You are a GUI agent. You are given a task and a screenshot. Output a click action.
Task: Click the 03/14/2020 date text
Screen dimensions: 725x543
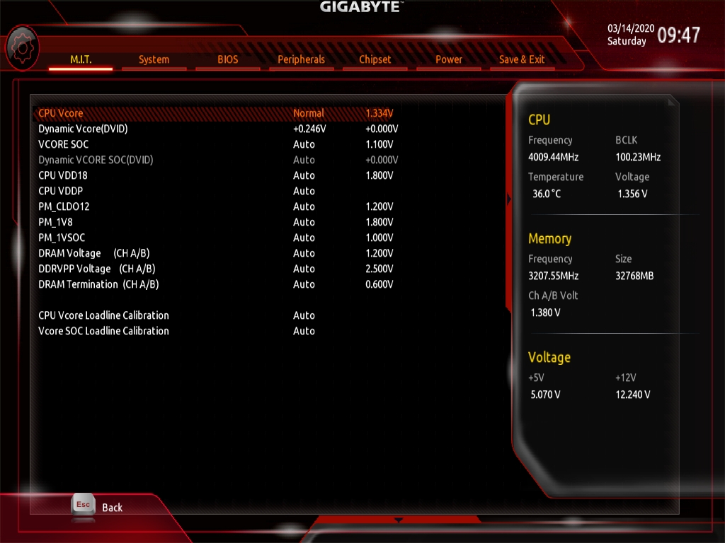pos(631,28)
